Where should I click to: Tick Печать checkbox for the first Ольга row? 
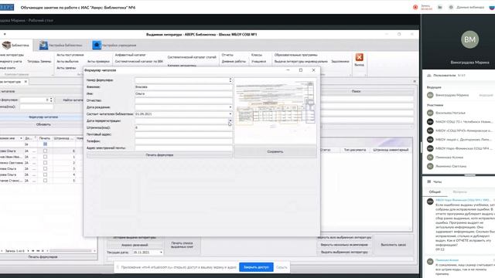45,151
